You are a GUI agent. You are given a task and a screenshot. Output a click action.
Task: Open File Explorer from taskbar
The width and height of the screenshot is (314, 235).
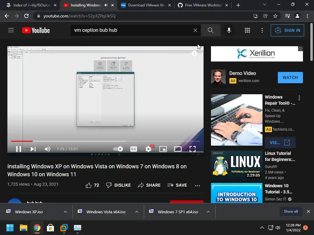coord(23,228)
